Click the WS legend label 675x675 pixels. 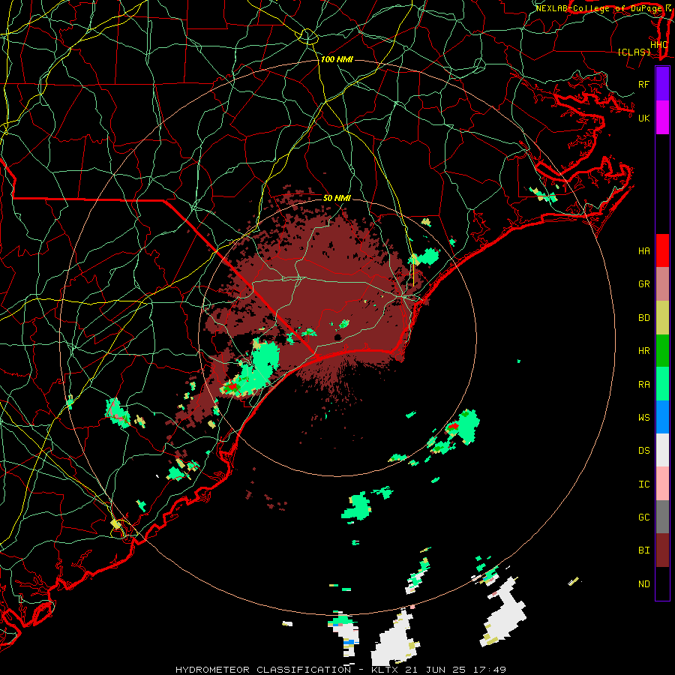(643, 417)
